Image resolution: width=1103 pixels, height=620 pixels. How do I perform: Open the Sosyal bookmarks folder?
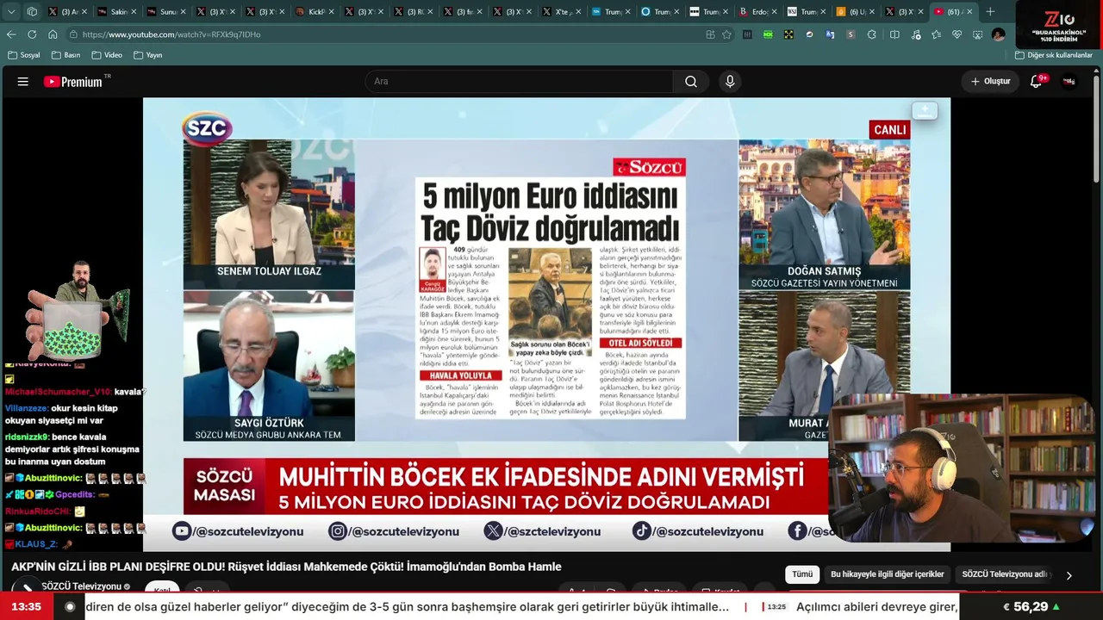(24, 55)
